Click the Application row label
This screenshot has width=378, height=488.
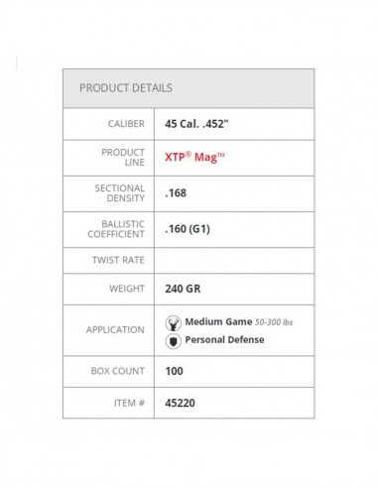(115, 329)
